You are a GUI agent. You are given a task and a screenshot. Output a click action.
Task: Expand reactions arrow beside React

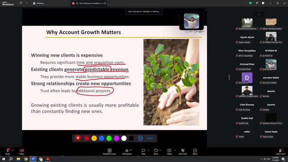(x=160, y=150)
